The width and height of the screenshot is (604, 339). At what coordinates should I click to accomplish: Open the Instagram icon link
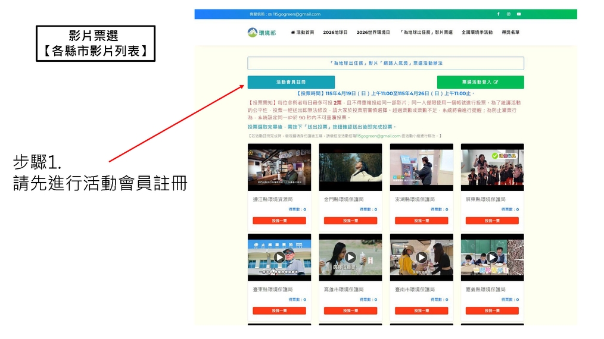509,14
